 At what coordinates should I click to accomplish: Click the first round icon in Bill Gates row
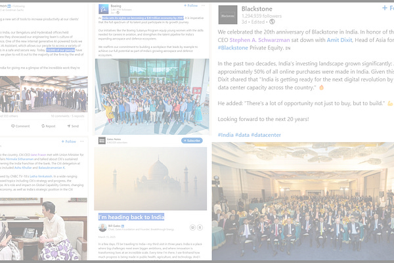coord(192,227)
